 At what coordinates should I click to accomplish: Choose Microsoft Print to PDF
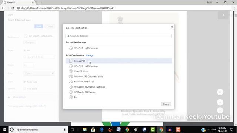(118, 82)
